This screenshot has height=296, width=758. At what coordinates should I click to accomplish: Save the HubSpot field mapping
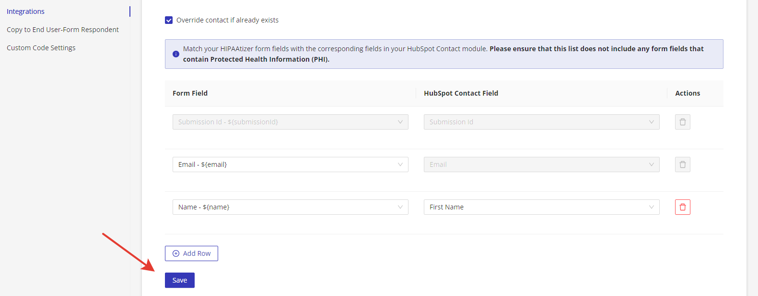coord(180,280)
